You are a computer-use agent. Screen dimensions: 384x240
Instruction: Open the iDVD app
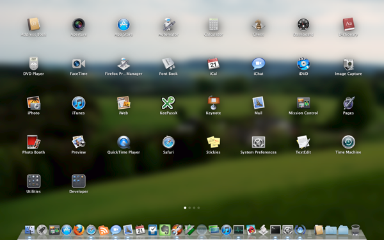303,63
